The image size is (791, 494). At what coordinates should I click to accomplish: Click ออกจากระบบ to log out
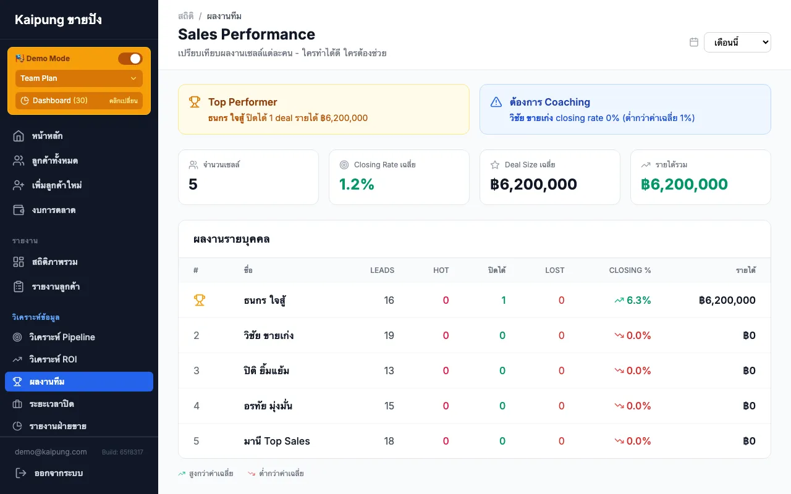tap(57, 473)
